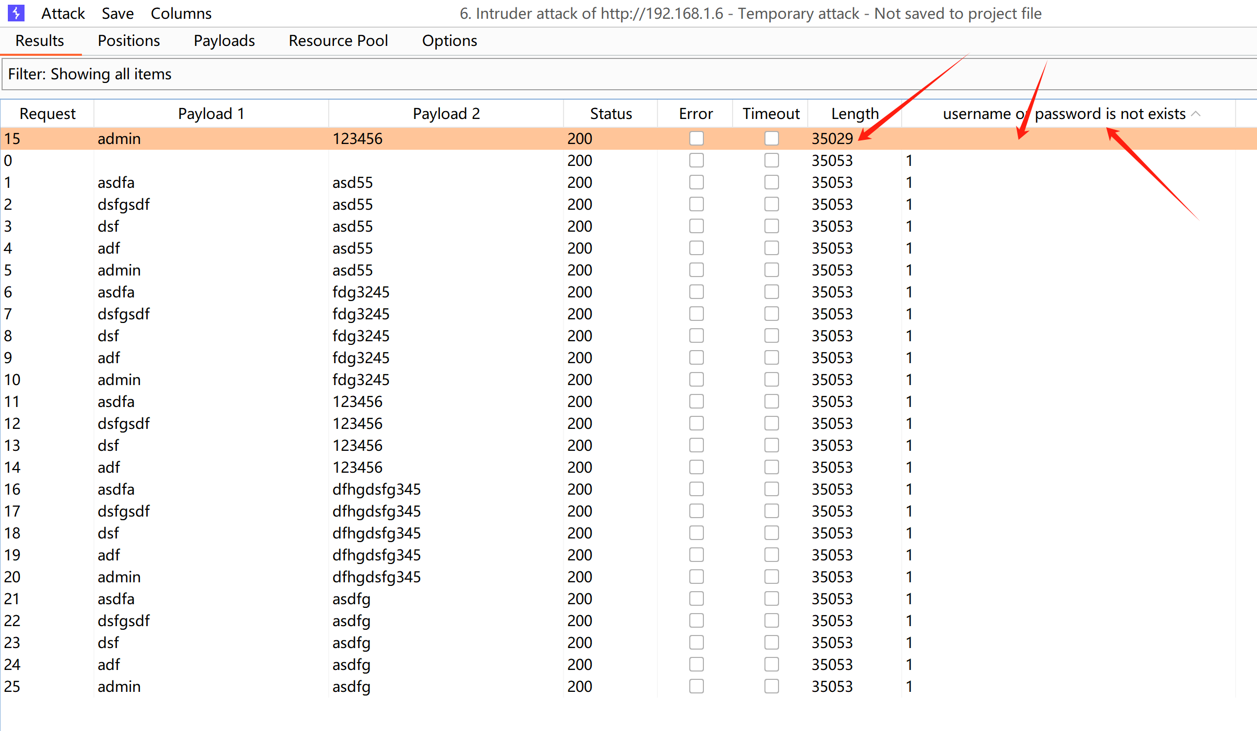Screen dimensions: 1257x731
Task: Toggle Timeout checkbox for request 25
Action: (771, 686)
